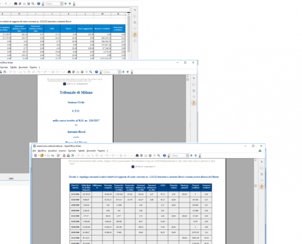Expand Redo dropdown arrow in anatocismo toolbar
302x244 pixels.
coord(117,156)
